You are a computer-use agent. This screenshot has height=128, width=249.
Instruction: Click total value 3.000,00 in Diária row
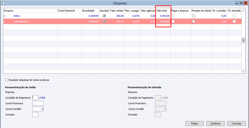(165, 16)
